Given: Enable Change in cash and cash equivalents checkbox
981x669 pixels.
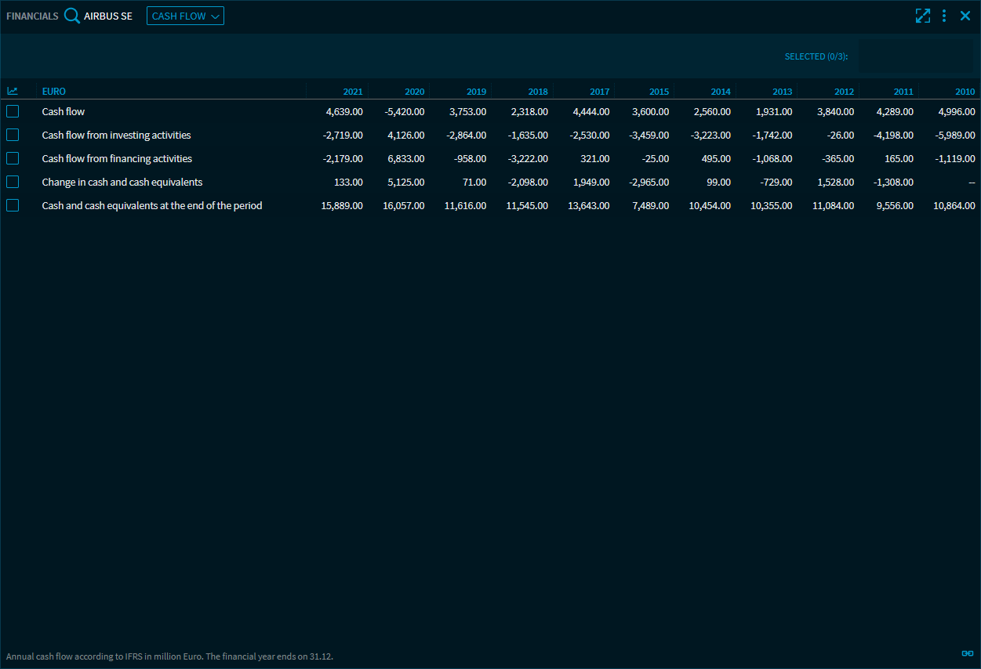Looking at the screenshot, I should 13,182.
